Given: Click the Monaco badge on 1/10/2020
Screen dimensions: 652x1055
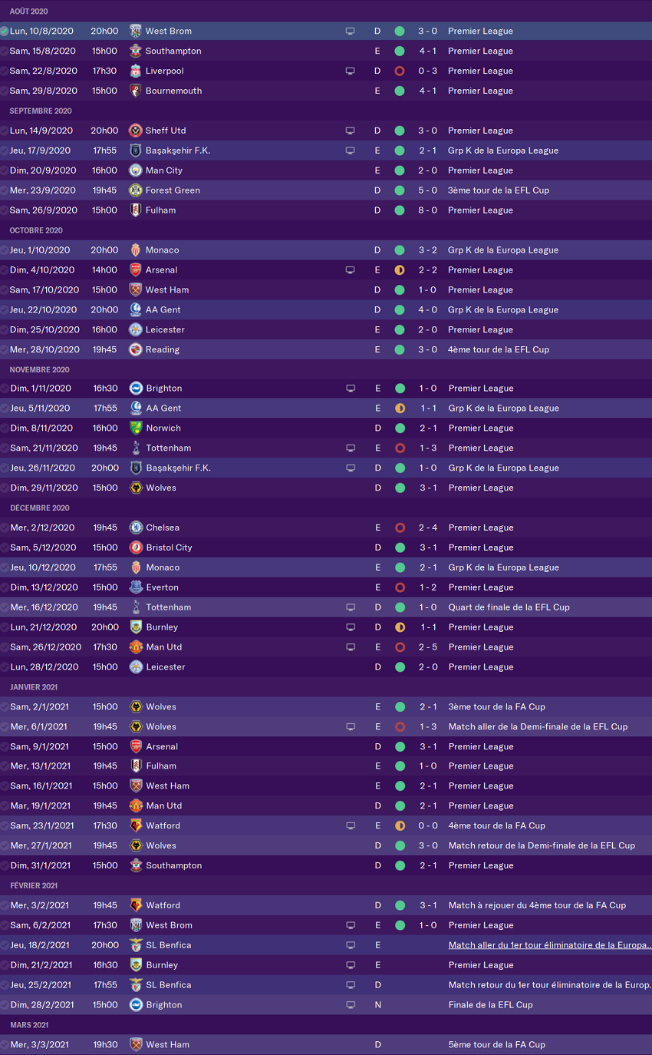Looking at the screenshot, I should [136, 250].
